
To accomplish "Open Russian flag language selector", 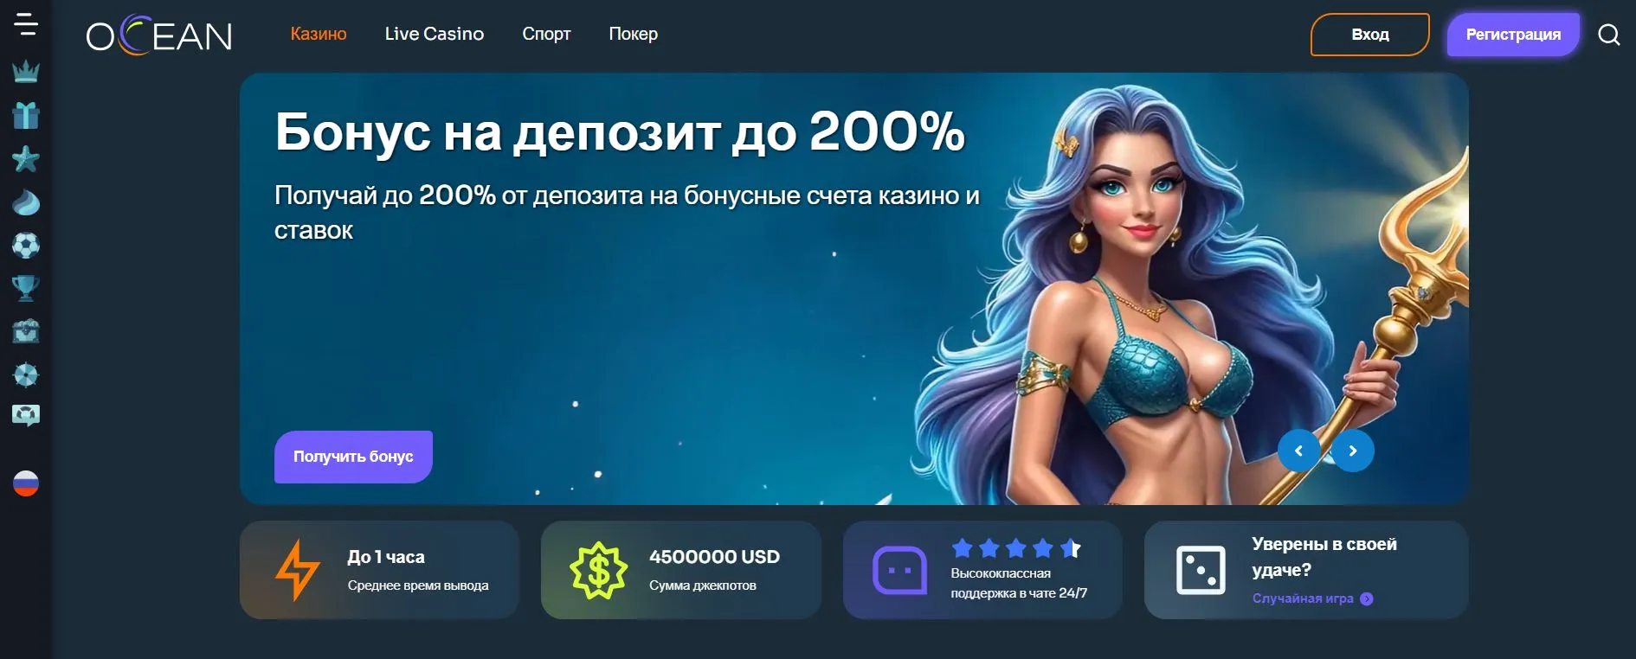I will pyautogui.click(x=26, y=483).
